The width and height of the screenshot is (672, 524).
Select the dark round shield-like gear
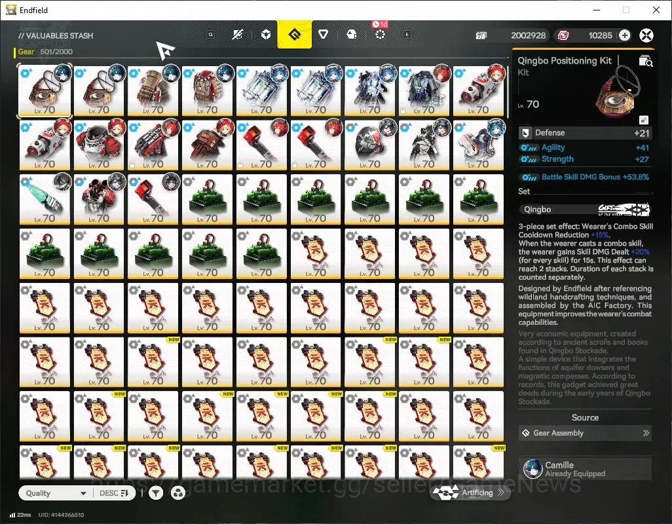(x=370, y=145)
